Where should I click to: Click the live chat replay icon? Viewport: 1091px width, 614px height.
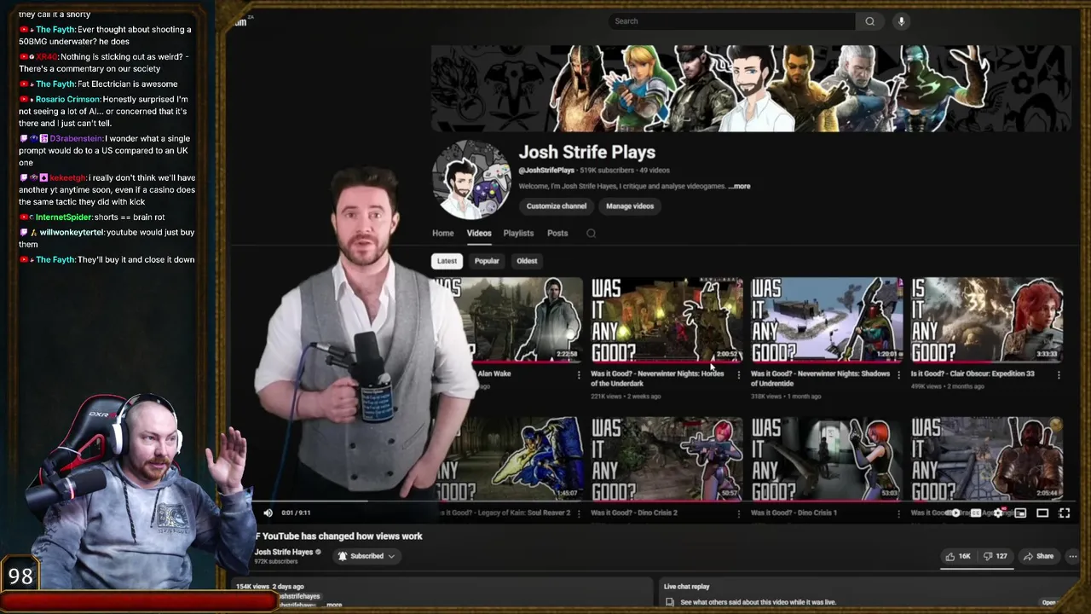point(671,602)
